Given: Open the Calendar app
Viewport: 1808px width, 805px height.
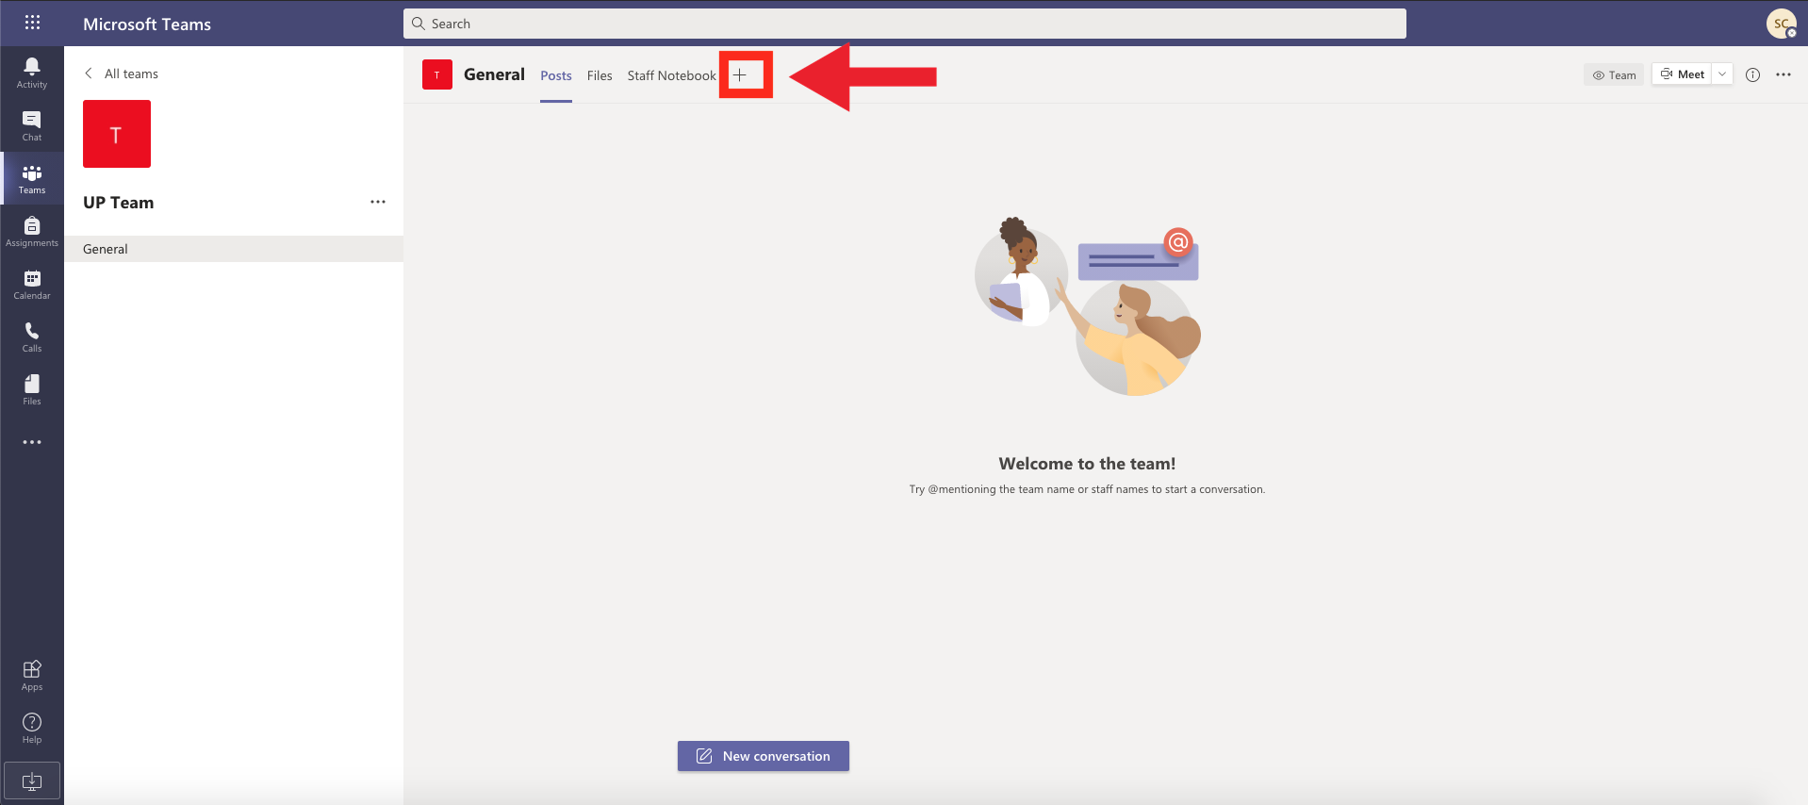Looking at the screenshot, I should 32,284.
